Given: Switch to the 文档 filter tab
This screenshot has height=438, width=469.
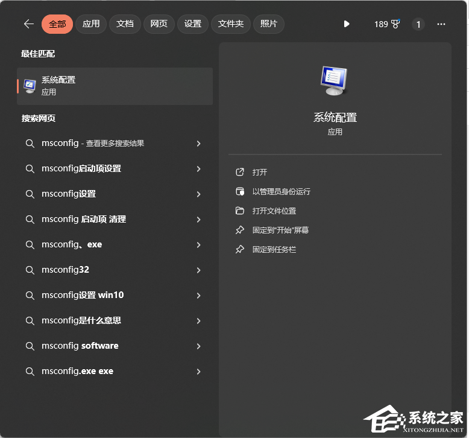Looking at the screenshot, I should pyautogui.click(x=125, y=24).
